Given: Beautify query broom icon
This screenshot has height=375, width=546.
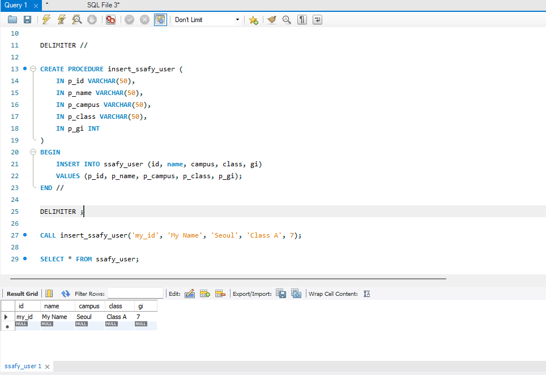Looking at the screenshot, I should tap(272, 20).
